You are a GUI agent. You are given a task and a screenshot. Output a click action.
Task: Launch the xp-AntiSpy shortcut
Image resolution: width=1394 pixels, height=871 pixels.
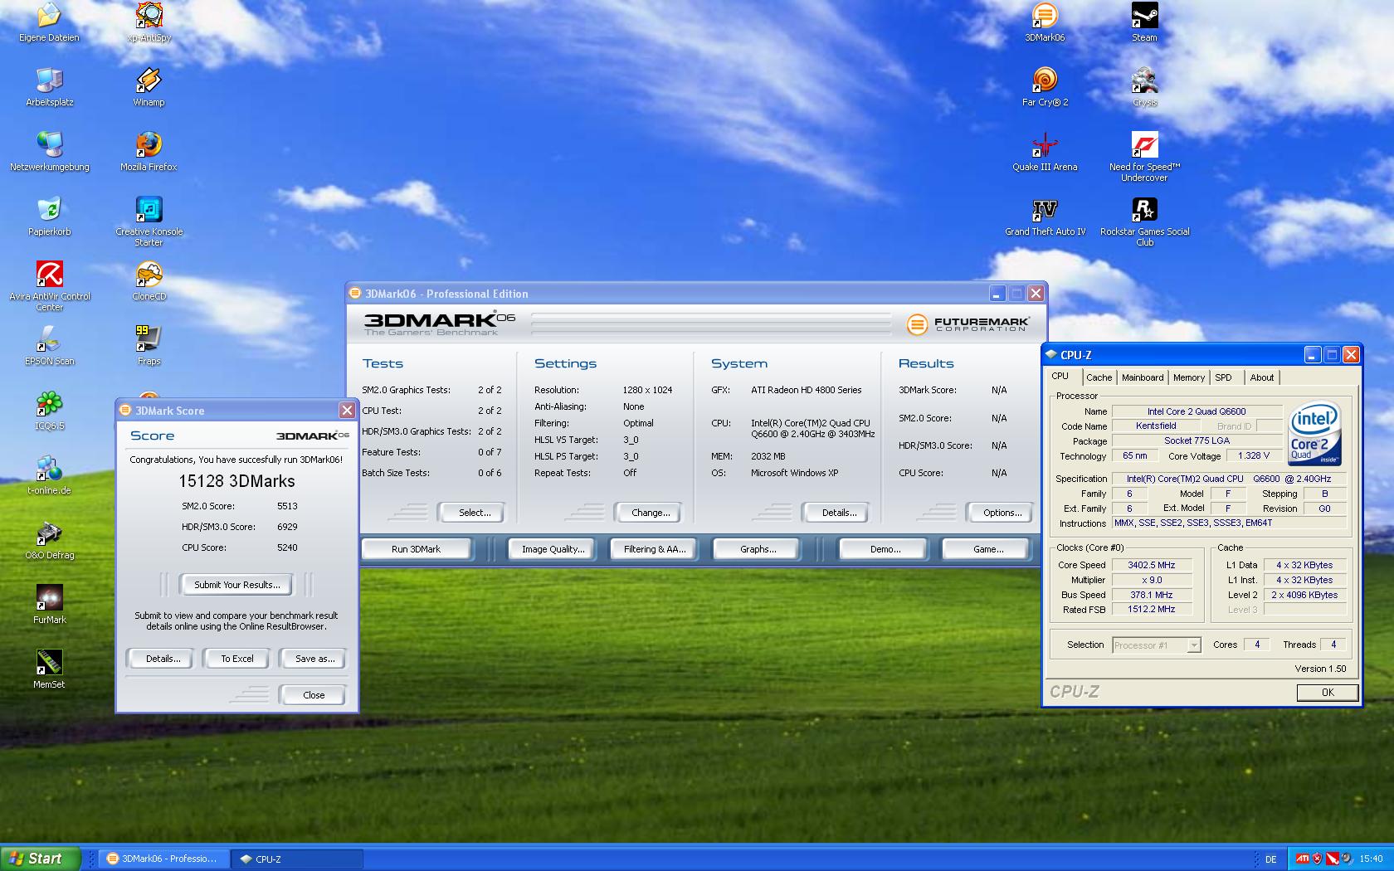coord(149,22)
